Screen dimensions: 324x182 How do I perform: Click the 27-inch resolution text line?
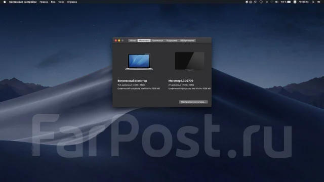coord(181,85)
